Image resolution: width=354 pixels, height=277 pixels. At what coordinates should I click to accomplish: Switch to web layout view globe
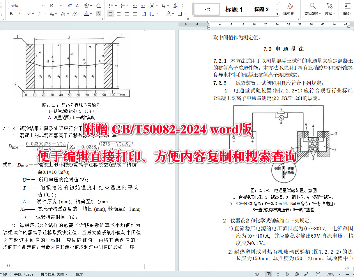pyautogui.click(x=297, y=274)
